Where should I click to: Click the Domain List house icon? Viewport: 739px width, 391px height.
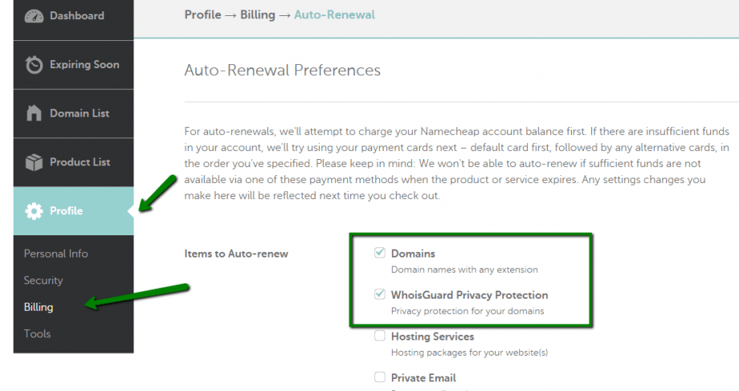[34, 113]
